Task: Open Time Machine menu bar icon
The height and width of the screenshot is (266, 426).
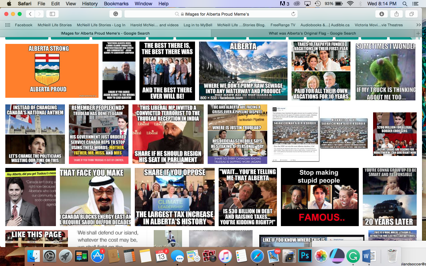Action: 318,4
